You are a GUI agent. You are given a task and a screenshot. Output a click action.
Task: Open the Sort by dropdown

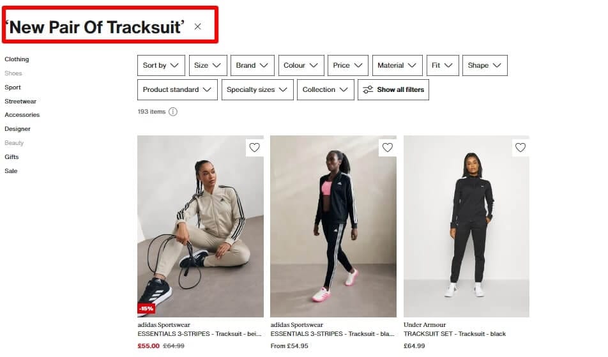tap(161, 66)
